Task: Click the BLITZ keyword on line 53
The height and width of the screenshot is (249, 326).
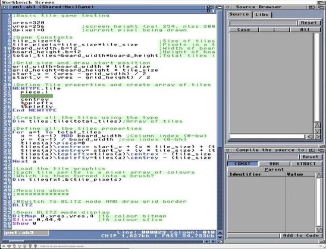Action: [23, 205]
